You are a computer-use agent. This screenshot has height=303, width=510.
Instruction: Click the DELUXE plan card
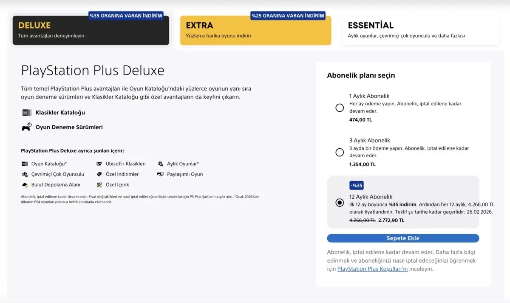click(91, 31)
